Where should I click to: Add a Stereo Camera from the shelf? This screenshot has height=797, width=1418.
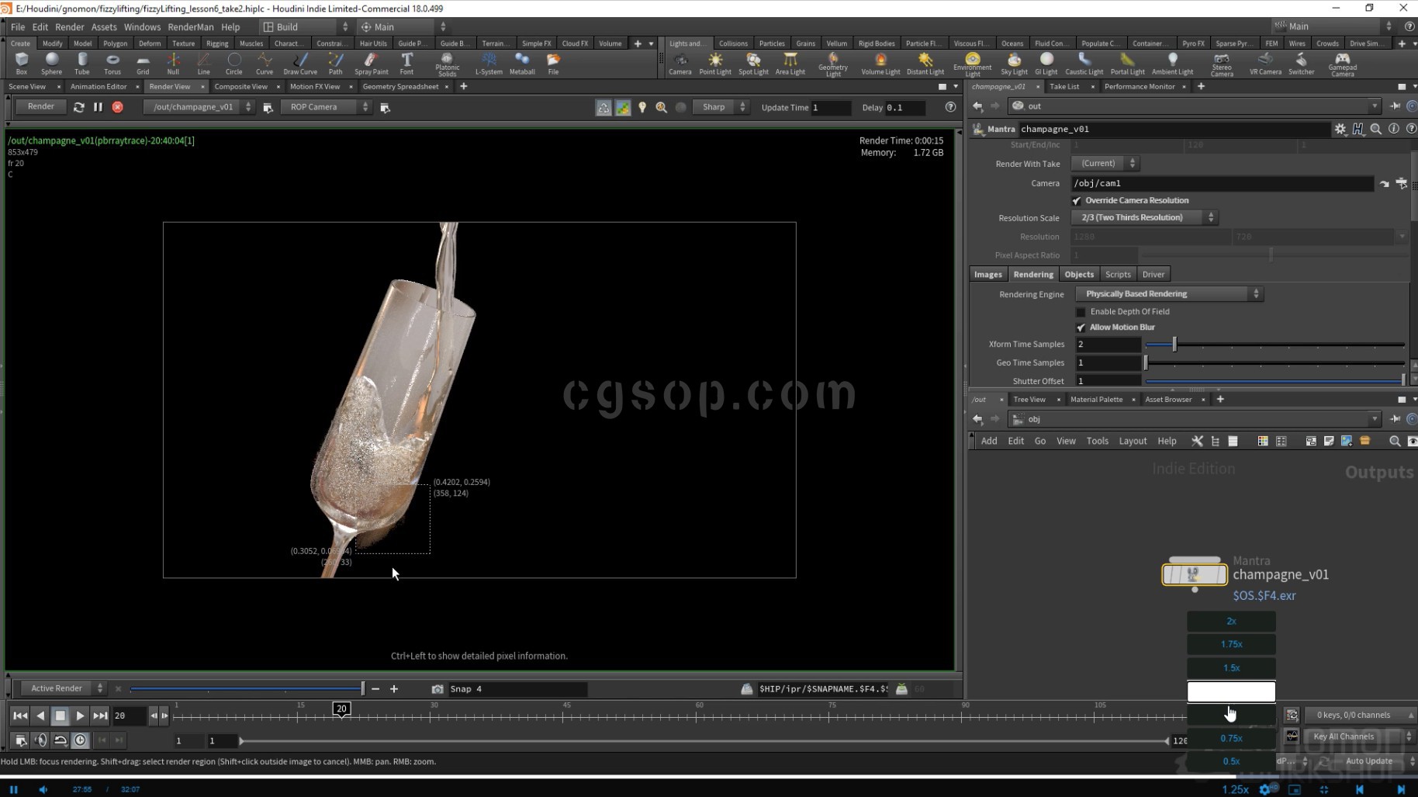coord(1222,64)
